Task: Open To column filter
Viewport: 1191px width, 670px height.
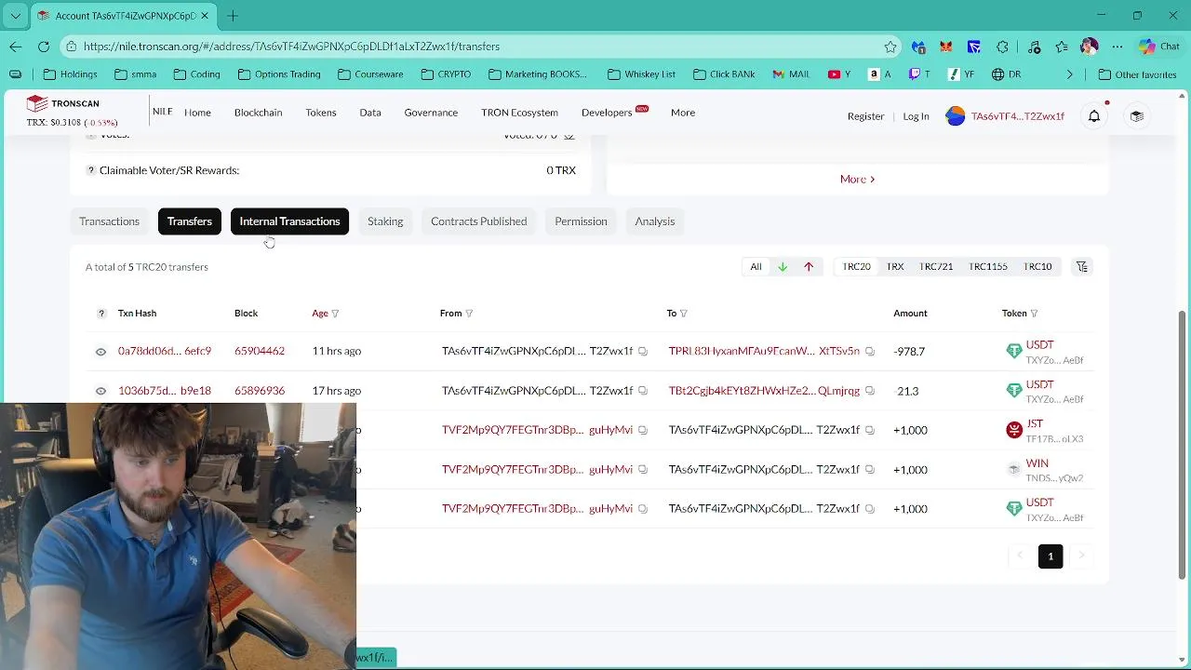Action: click(x=684, y=314)
